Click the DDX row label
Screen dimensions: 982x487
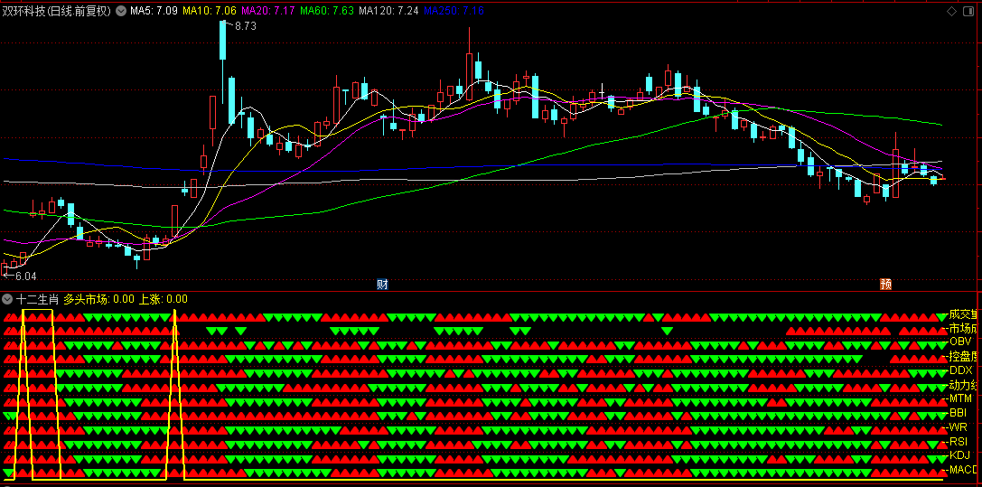960,370
